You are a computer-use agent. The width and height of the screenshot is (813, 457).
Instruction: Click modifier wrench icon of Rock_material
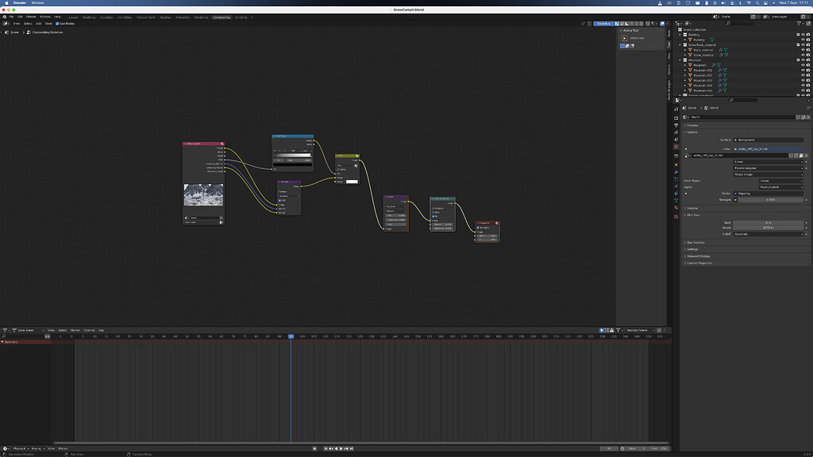pyautogui.click(x=721, y=50)
